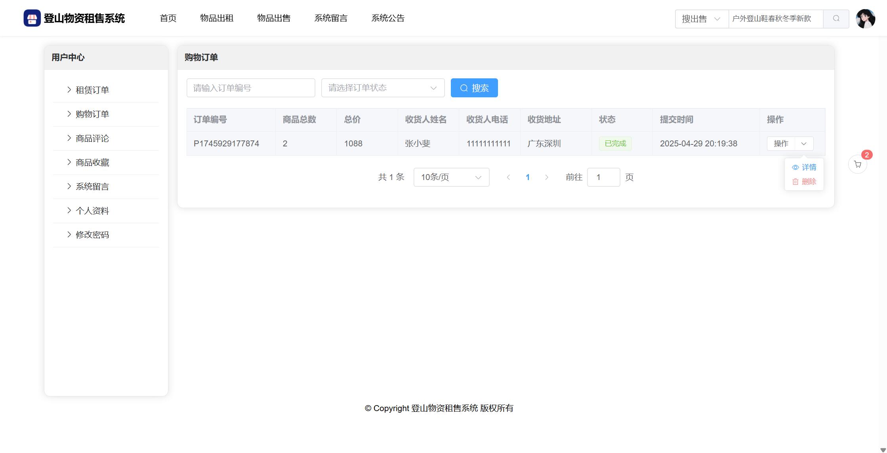Open 系统公告 in top navigation
The image size is (887, 453).
(x=387, y=18)
